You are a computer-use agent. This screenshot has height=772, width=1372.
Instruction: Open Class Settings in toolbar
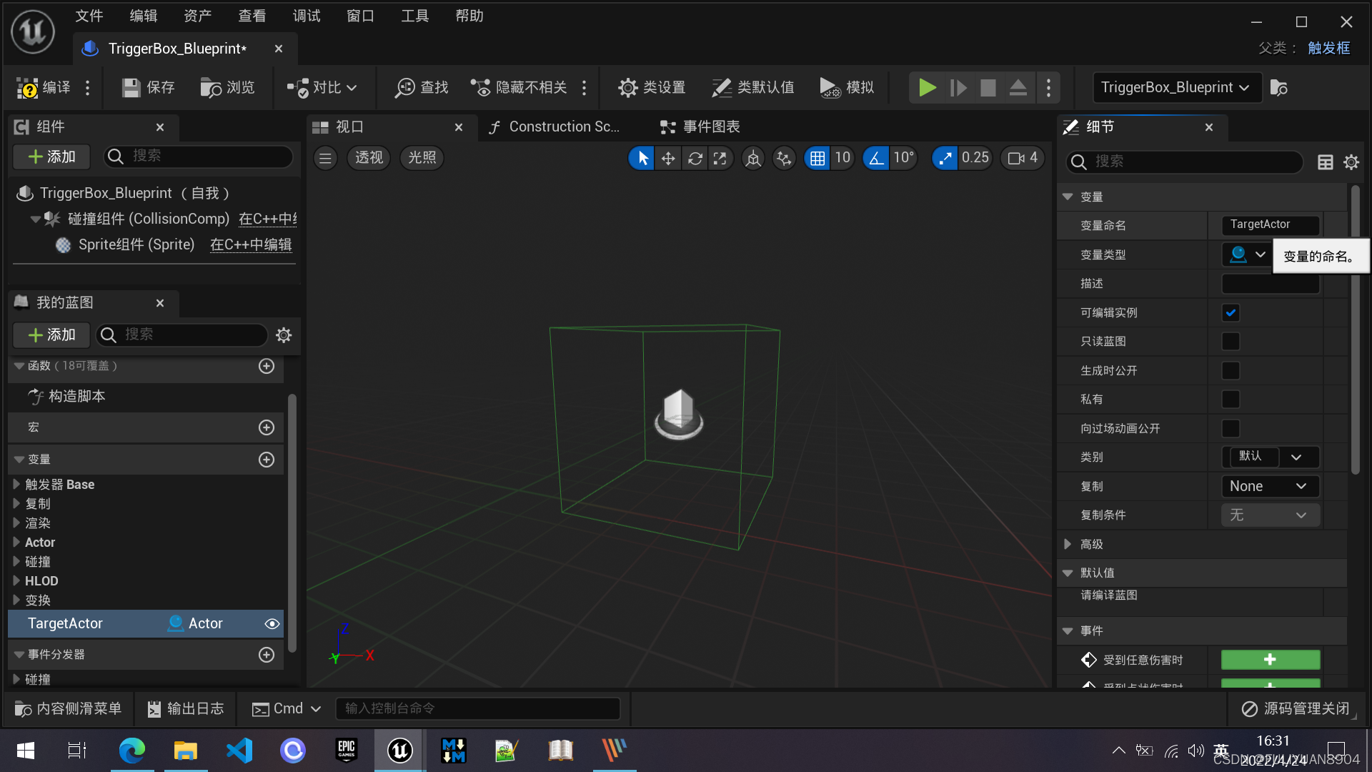(x=652, y=88)
